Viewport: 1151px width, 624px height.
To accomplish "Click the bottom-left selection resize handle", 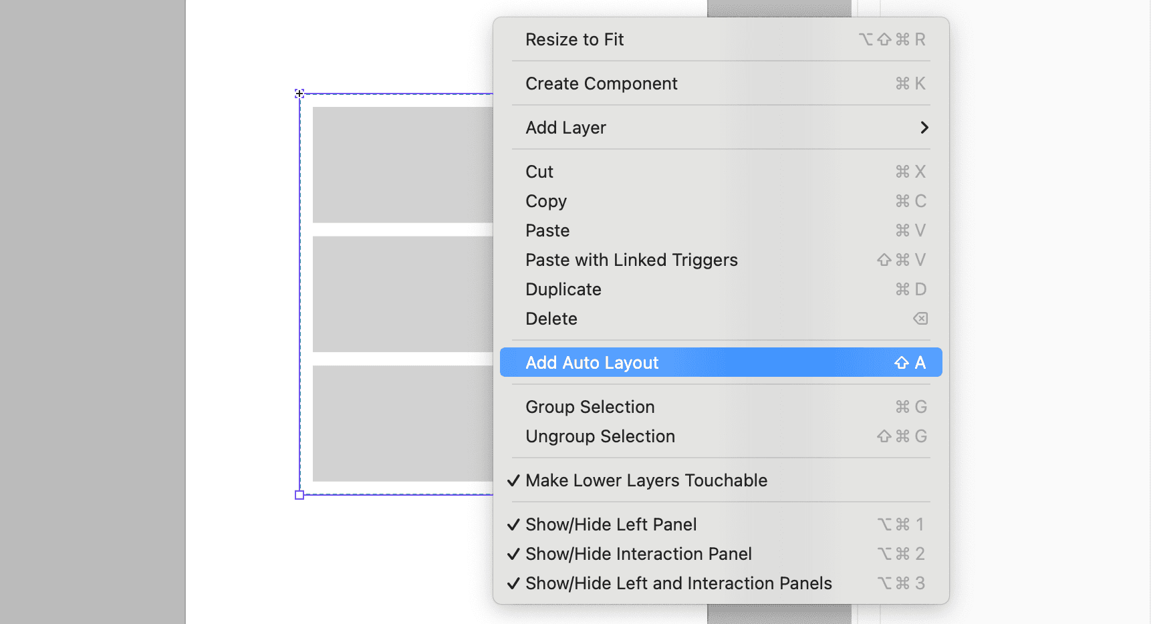I will pyautogui.click(x=299, y=494).
